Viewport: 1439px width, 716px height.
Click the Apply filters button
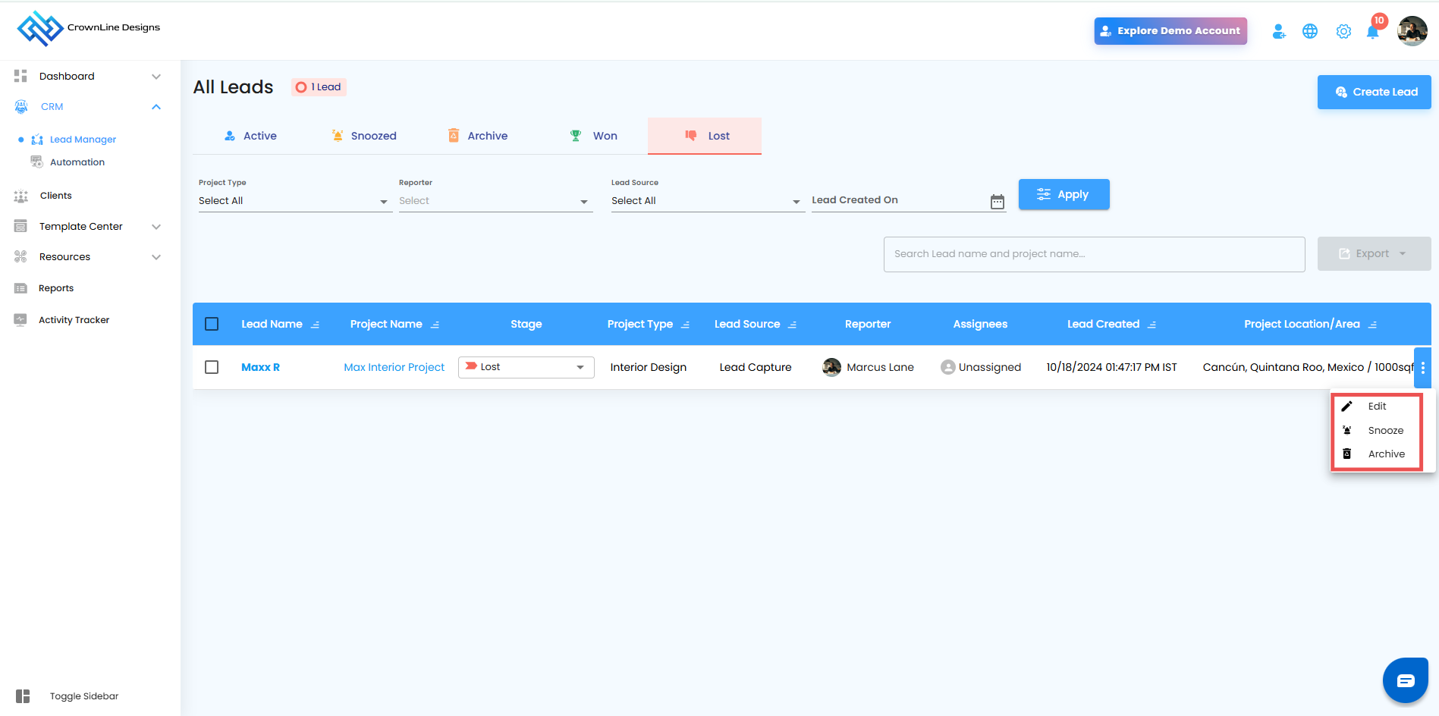click(1064, 194)
